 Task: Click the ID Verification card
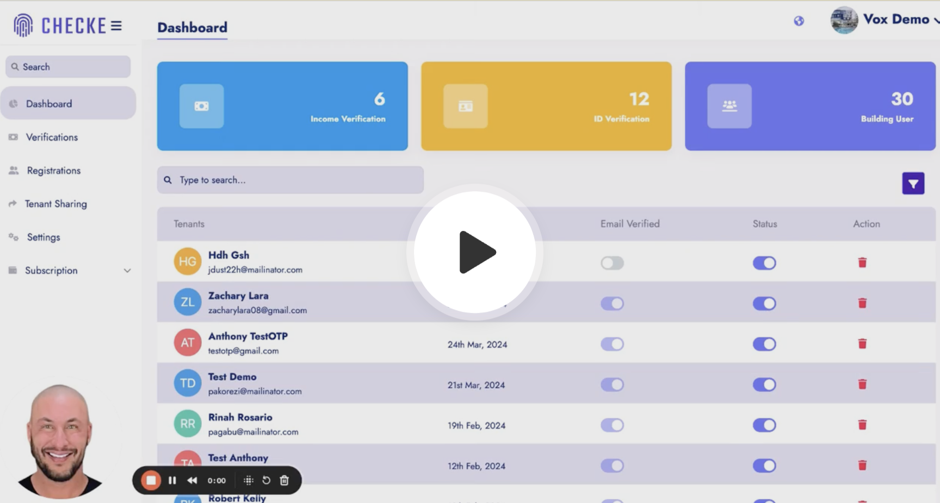546,106
